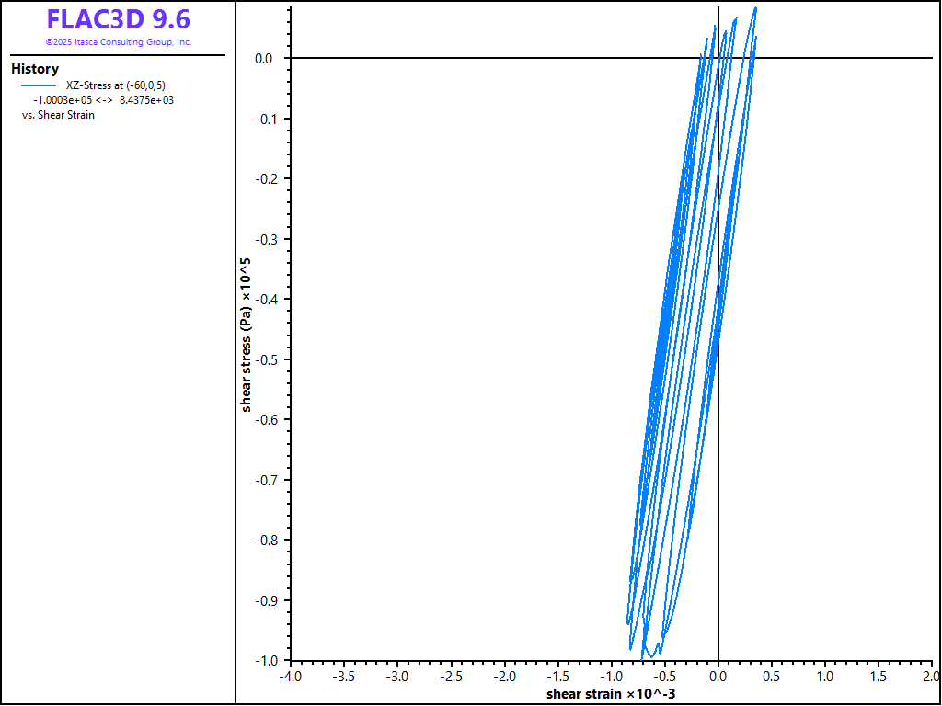Screen dimensions: 942x706
Task: Select the History legend heading
Action: click(x=35, y=69)
